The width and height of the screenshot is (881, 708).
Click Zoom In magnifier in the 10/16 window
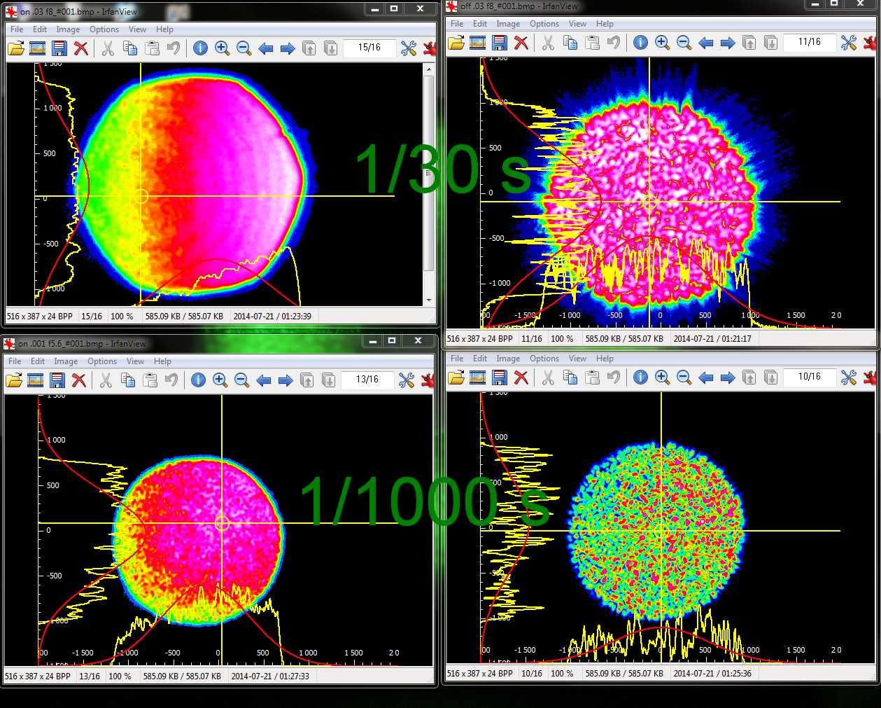(x=662, y=377)
